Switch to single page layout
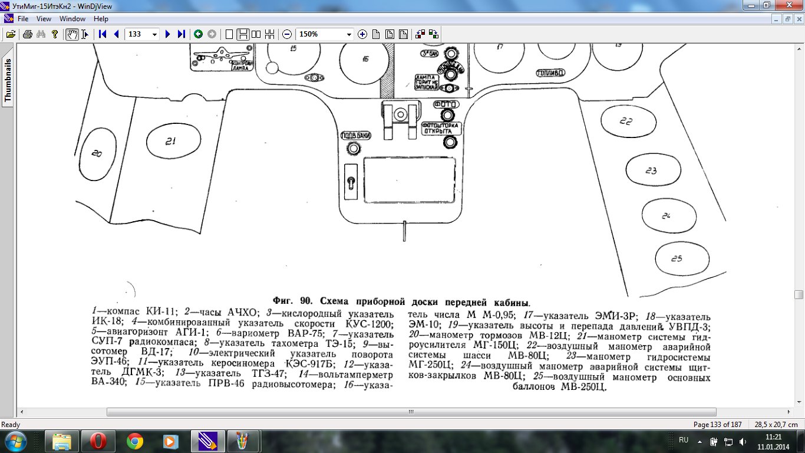Viewport: 805px width, 453px height. pyautogui.click(x=229, y=34)
